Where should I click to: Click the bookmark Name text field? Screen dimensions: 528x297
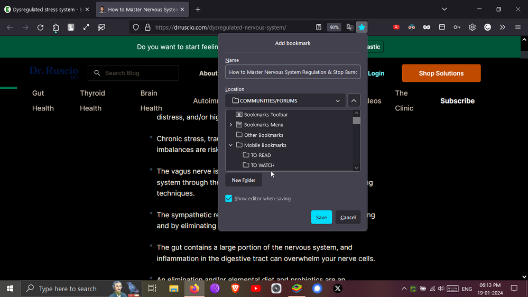coord(293,72)
